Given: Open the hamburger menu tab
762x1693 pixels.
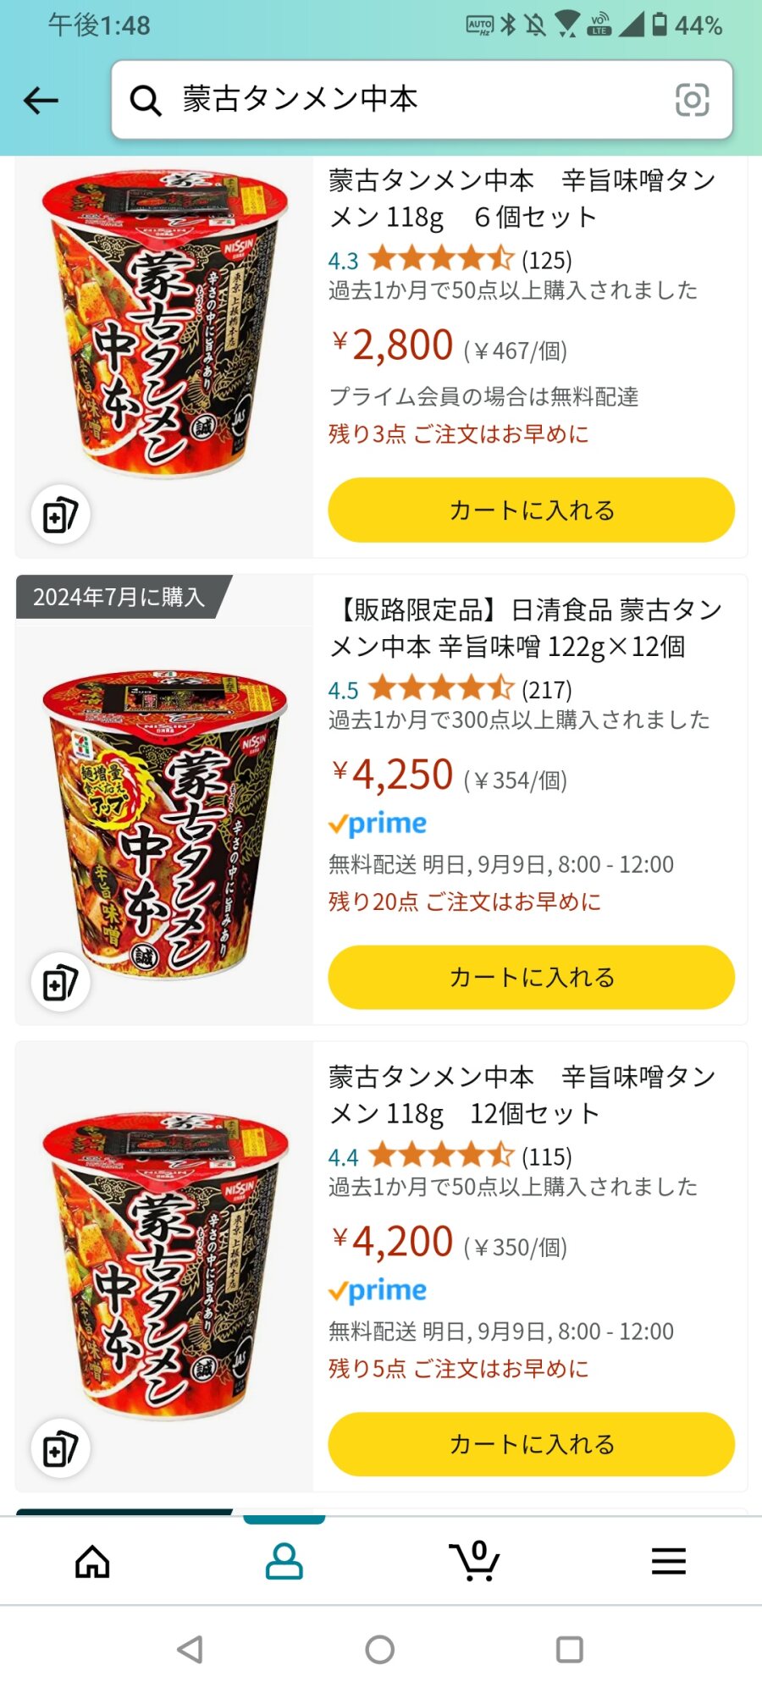Looking at the screenshot, I should (x=668, y=1561).
